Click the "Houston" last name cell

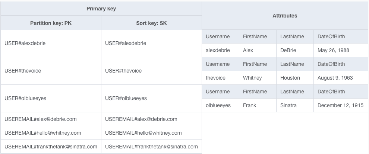coord(290,78)
